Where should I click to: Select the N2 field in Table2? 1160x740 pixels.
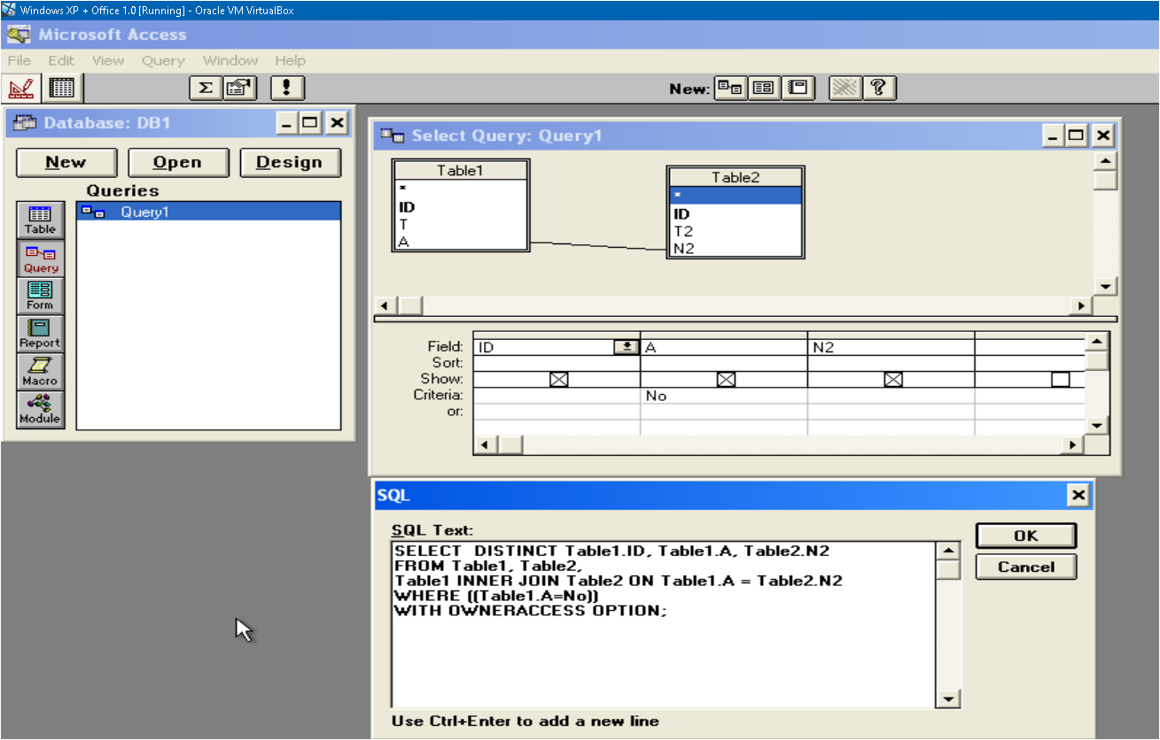736,248
